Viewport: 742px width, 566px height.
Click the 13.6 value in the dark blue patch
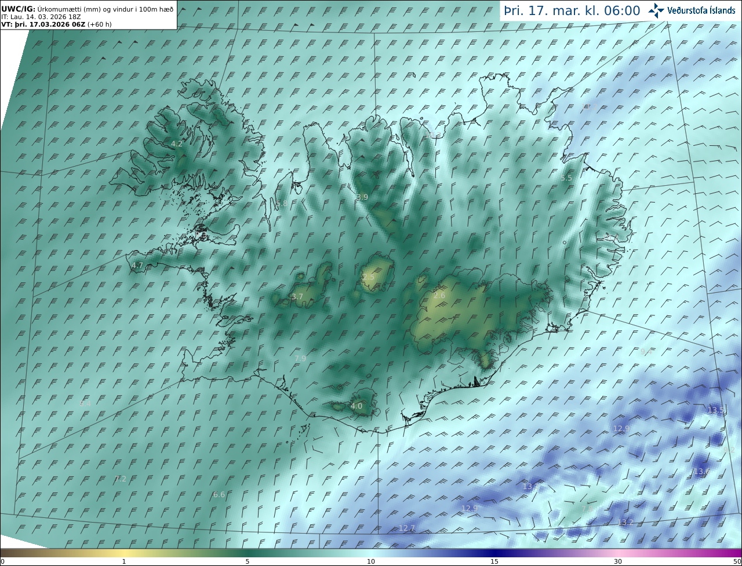[701, 472]
